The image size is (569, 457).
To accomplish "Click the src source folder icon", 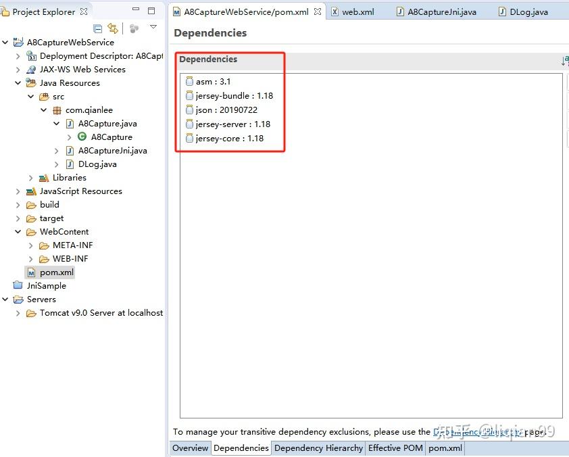I will (x=43, y=96).
